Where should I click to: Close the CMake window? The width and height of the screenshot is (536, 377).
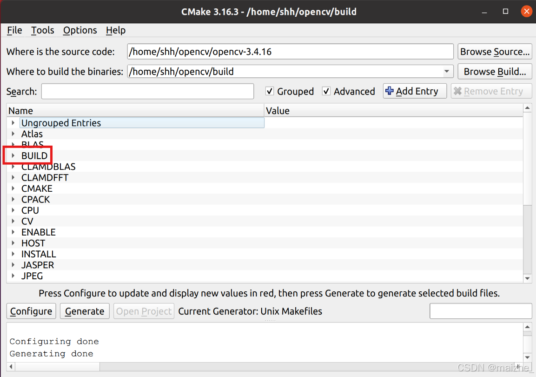(x=527, y=11)
